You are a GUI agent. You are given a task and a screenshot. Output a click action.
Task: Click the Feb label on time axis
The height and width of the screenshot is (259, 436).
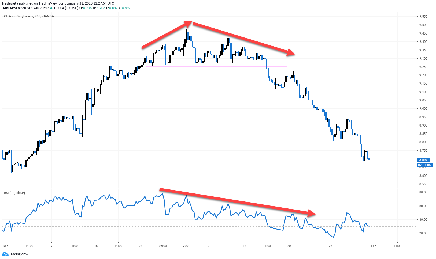coord(374,246)
